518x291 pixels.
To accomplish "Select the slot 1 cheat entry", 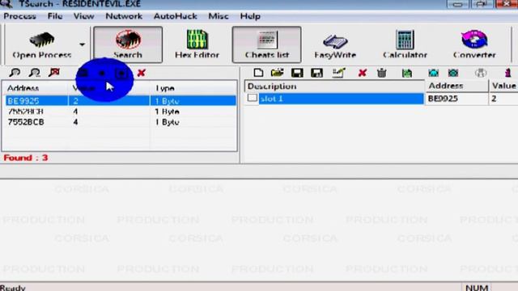I will click(x=341, y=99).
